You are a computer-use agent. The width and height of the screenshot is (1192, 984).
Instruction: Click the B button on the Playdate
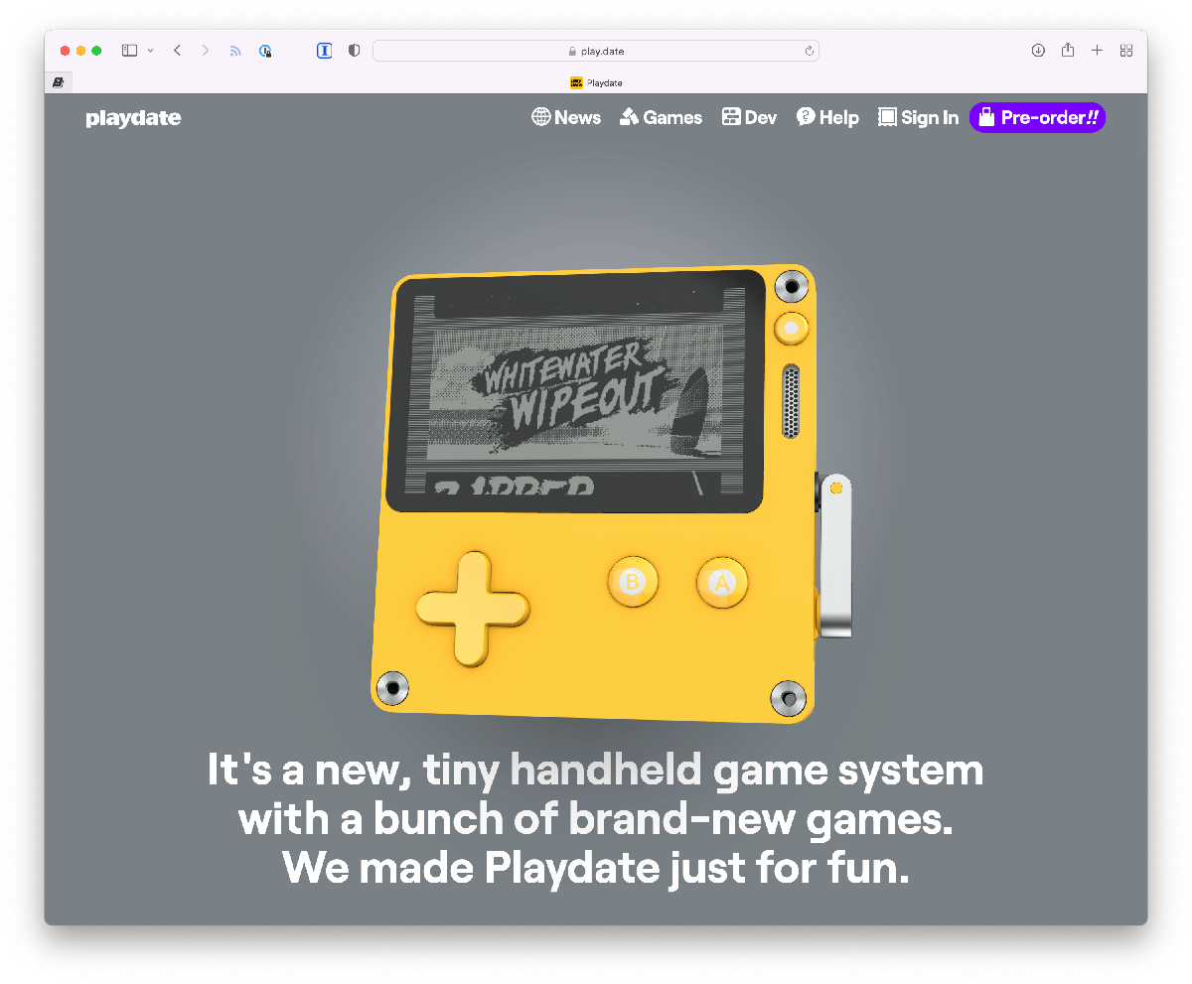[x=633, y=581]
